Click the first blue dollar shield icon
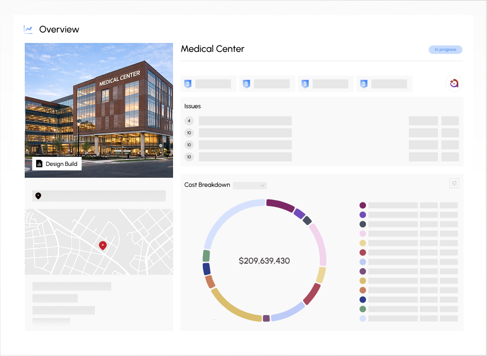487x356 pixels. tap(187, 84)
